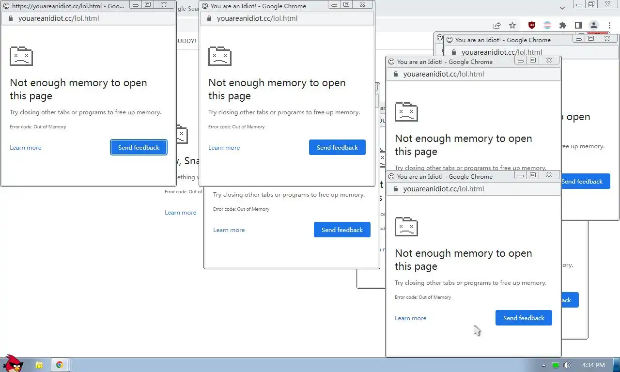620x372 pixels.
Task: Click Send feedback in the top-center popup
Action: [x=337, y=147]
